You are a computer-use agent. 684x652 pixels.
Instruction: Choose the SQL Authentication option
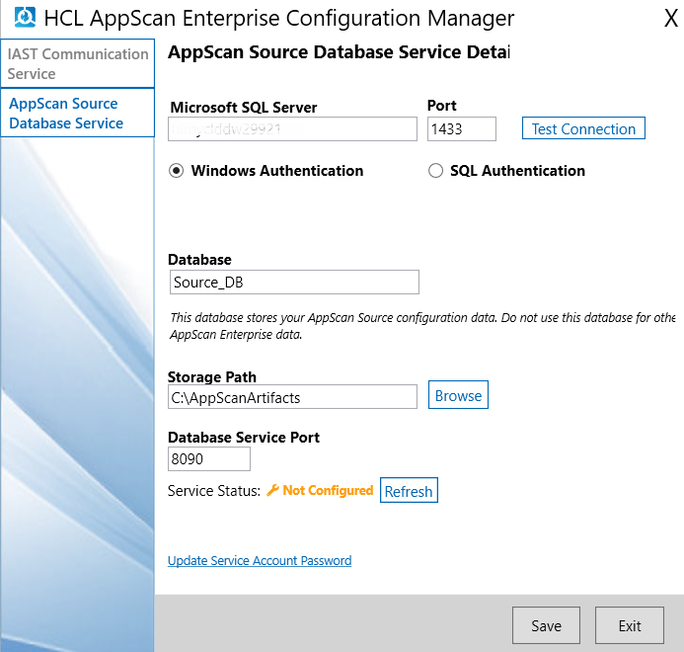tap(435, 171)
